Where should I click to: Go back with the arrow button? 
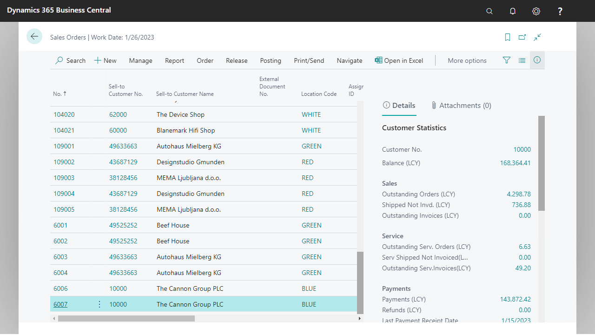[34, 36]
